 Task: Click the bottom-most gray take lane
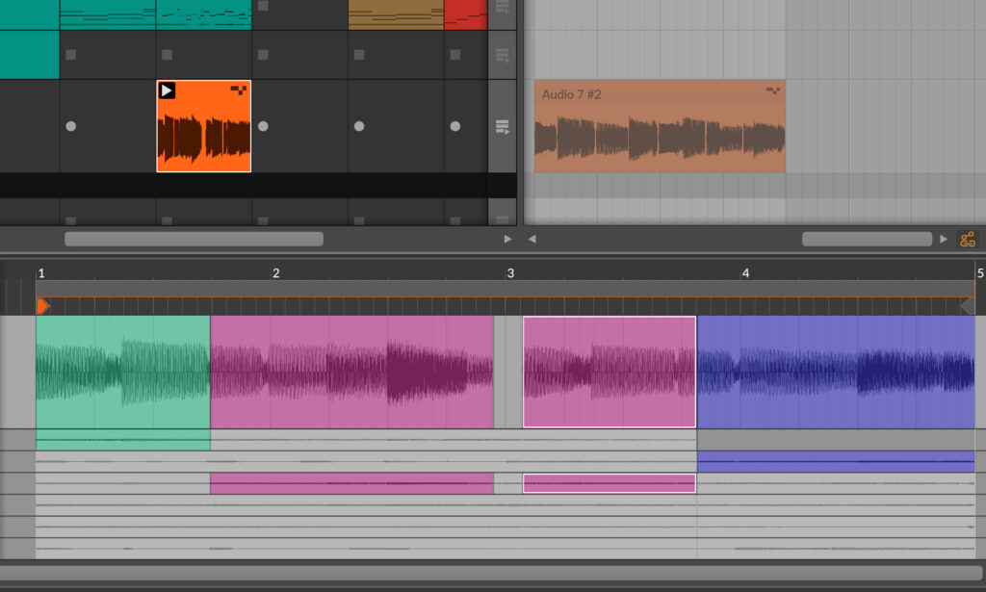[505, 549]
